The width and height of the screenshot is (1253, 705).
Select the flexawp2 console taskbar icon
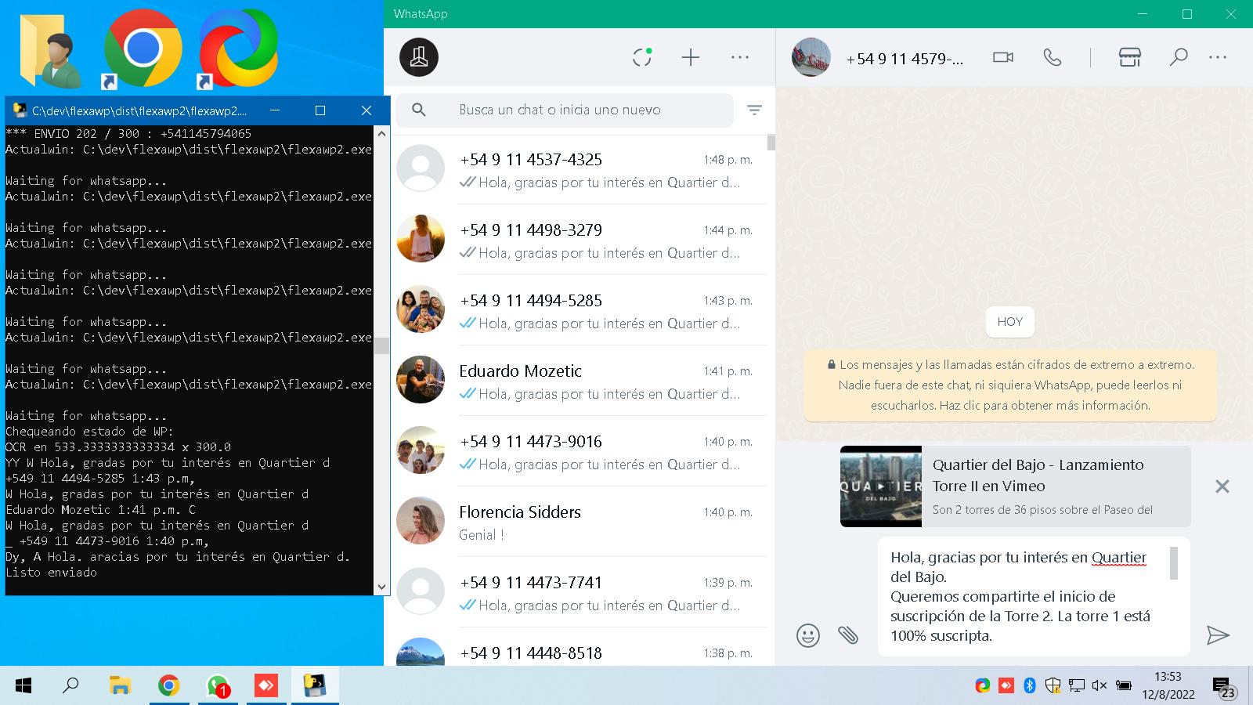point(315,686)
